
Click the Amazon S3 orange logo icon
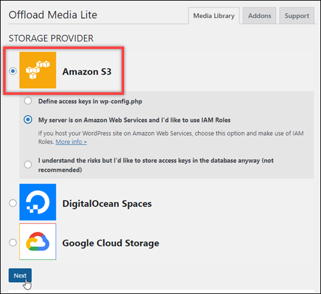coord(38,70)
